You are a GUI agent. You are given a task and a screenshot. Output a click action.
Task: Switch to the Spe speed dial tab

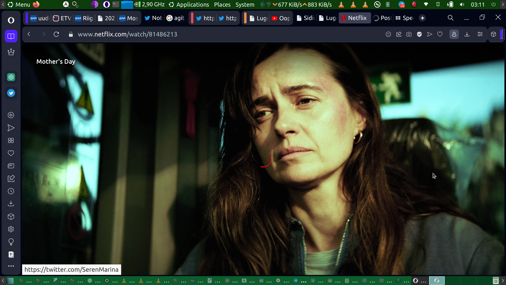point(404,18)
